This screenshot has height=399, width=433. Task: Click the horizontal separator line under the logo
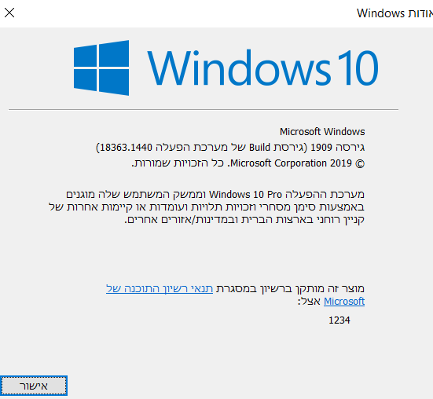pos(204,109)
